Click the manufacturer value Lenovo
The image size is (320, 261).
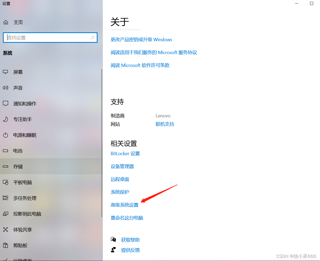click(x=163, y=116)
